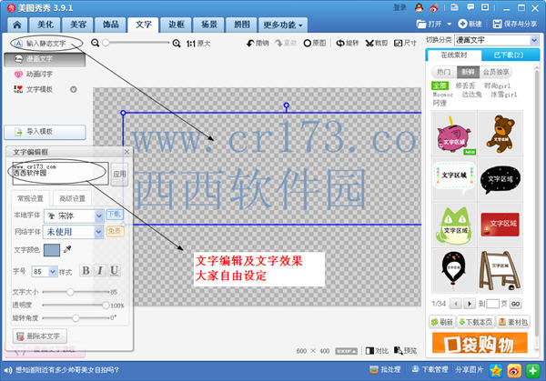The image size is (546, 381).
Task: Open the 本地字体 宋体 dropdown
Action: click(74, 216)
